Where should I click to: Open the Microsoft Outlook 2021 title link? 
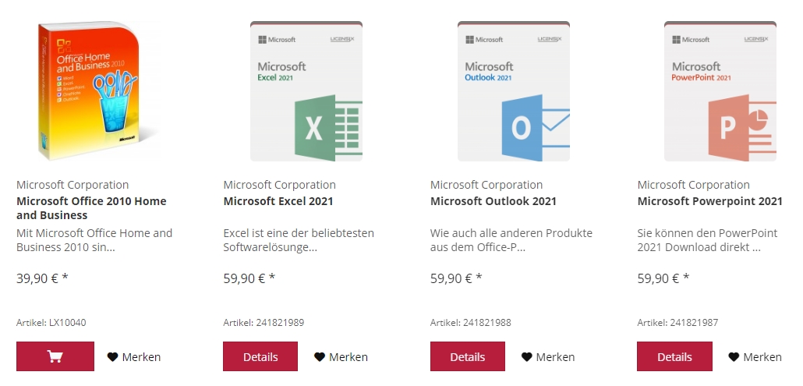pos(493,201)
